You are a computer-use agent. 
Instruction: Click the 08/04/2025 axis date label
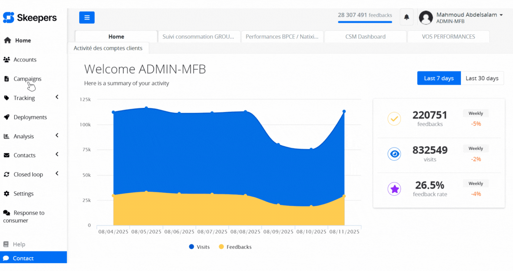[x=113, y=232]
